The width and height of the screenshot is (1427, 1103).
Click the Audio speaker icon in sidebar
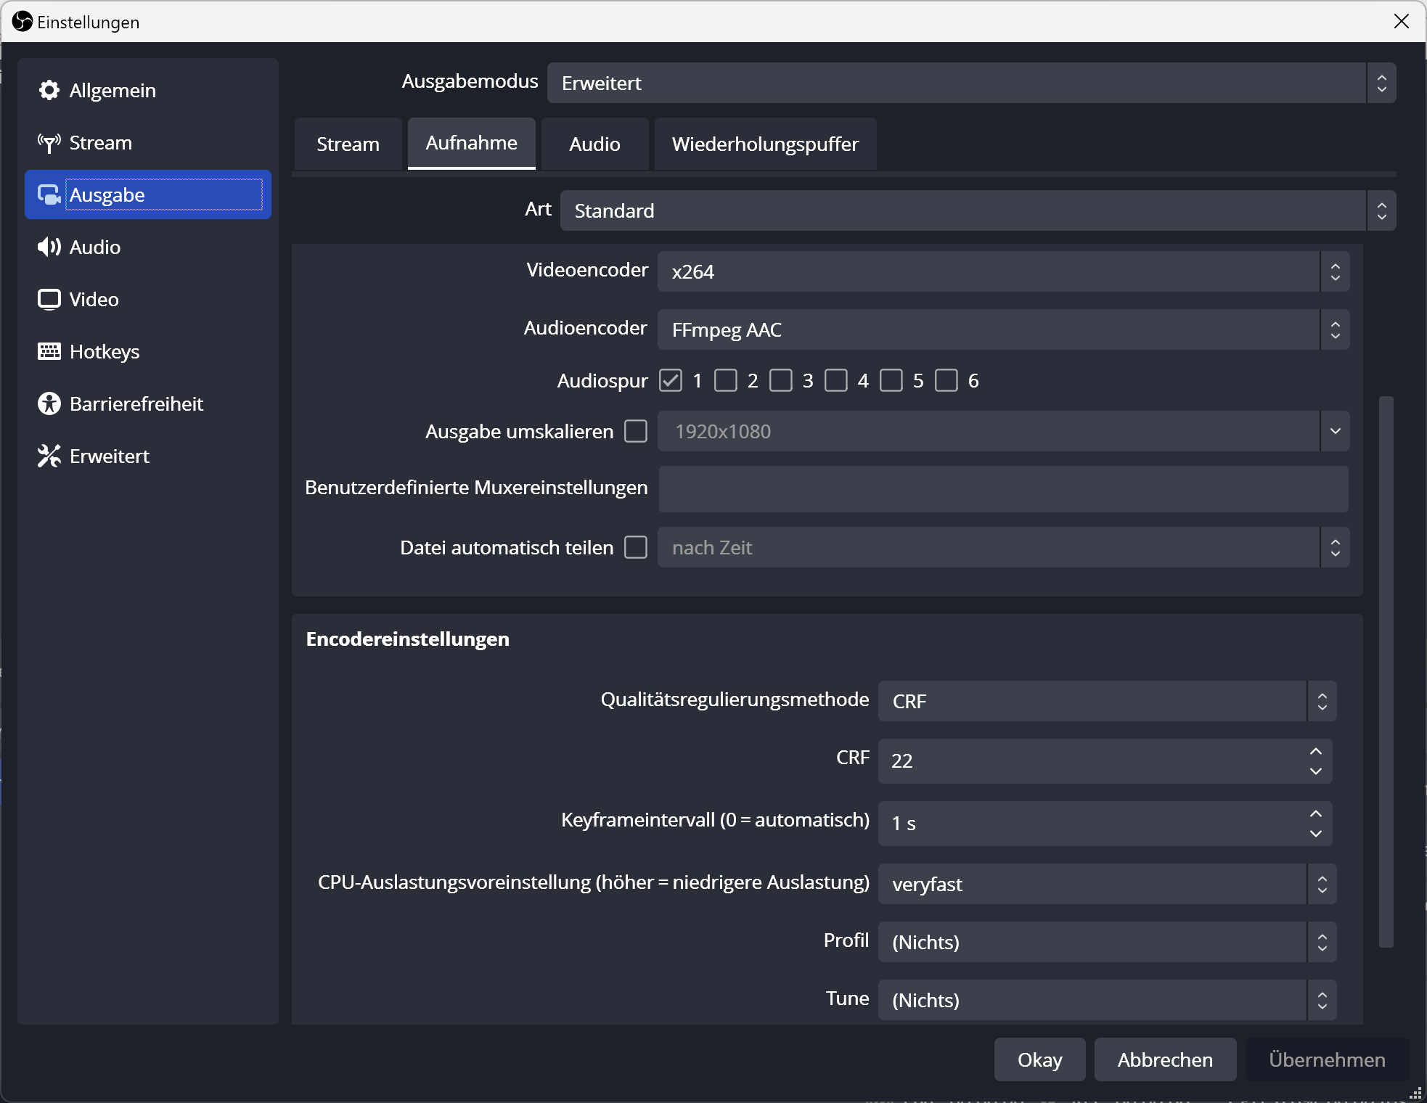[x=49, y=247]
